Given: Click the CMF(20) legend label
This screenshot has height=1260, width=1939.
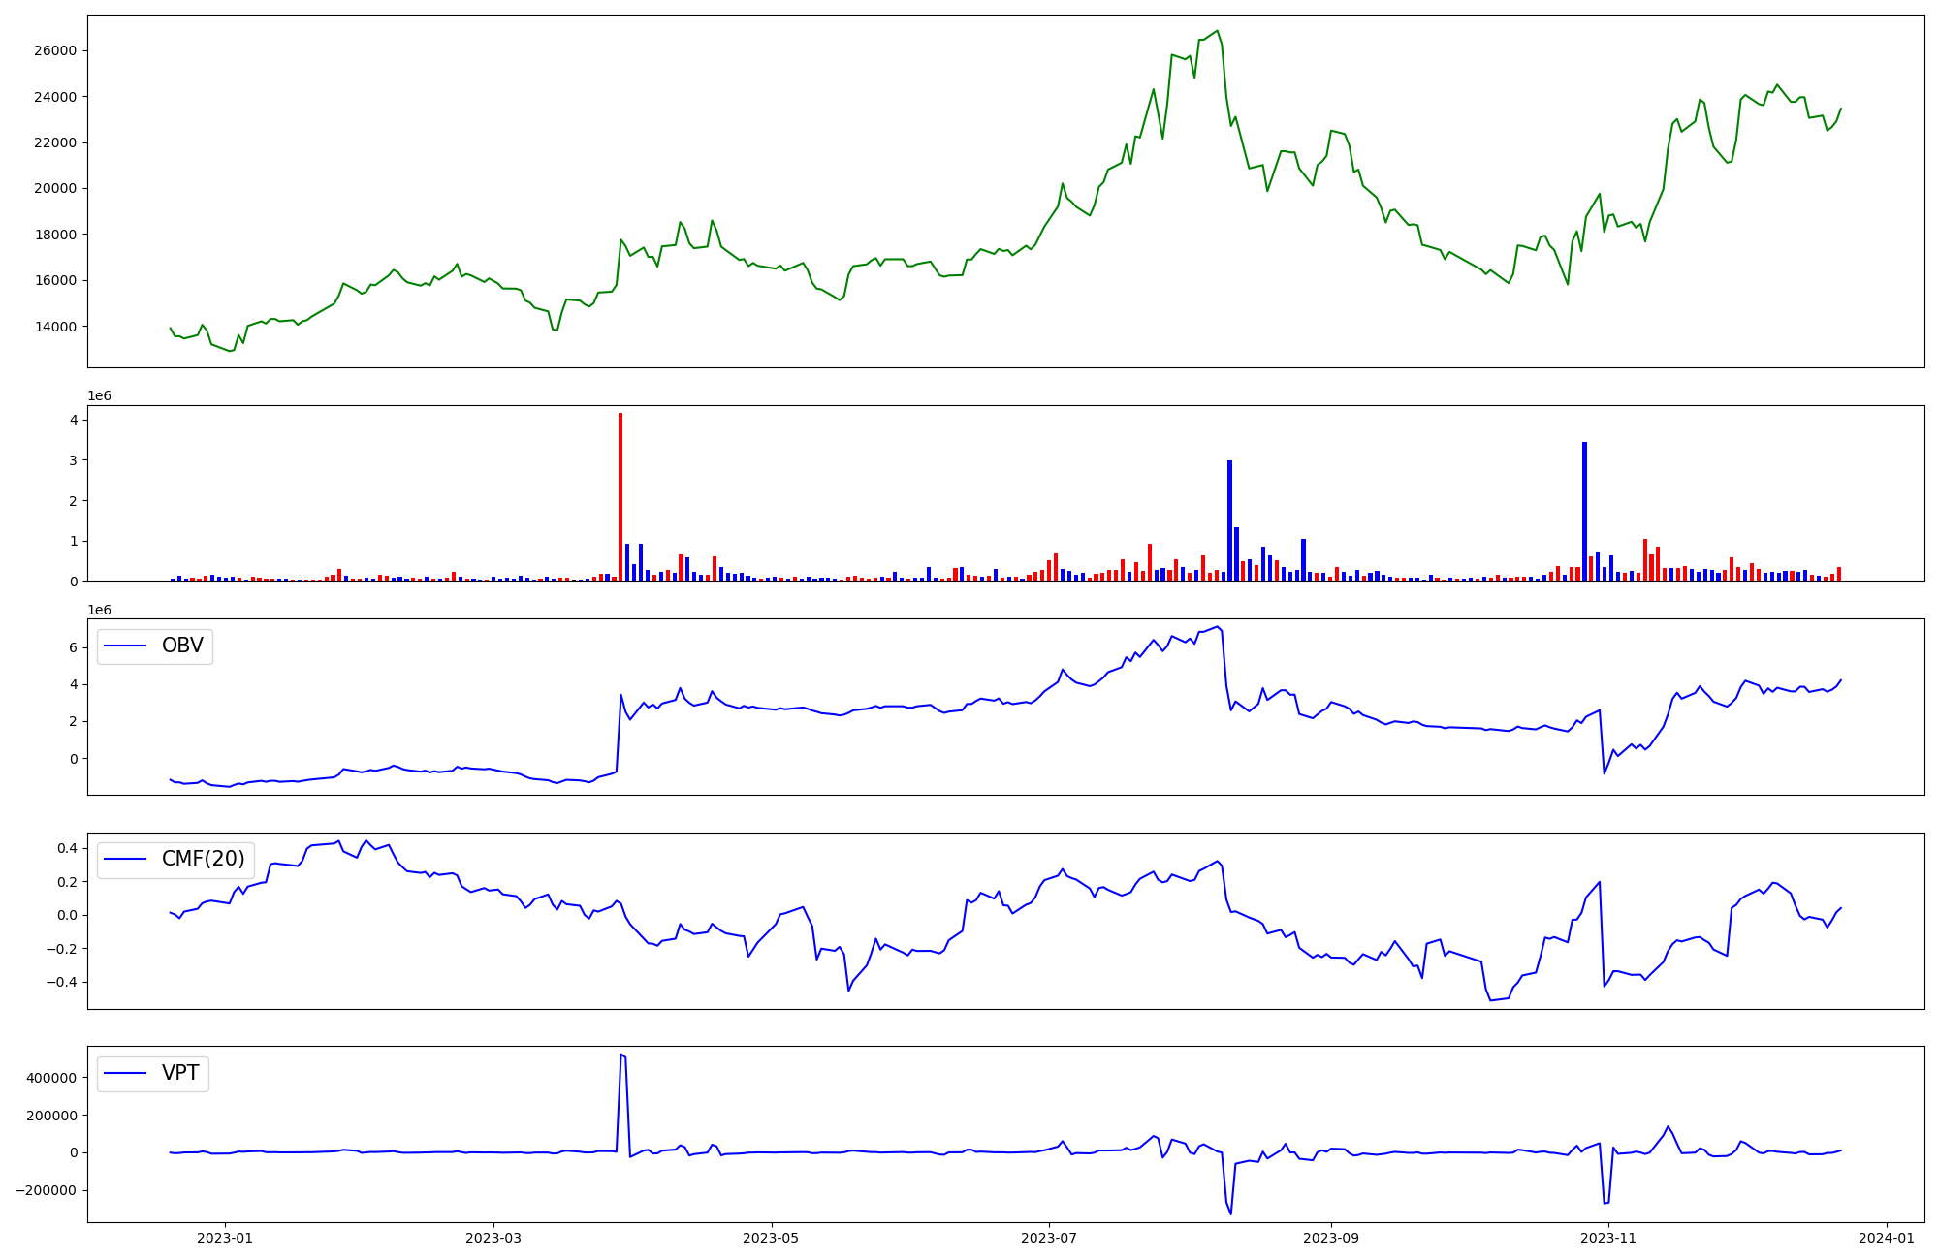Looking at the screenshot, I should 203,859.
